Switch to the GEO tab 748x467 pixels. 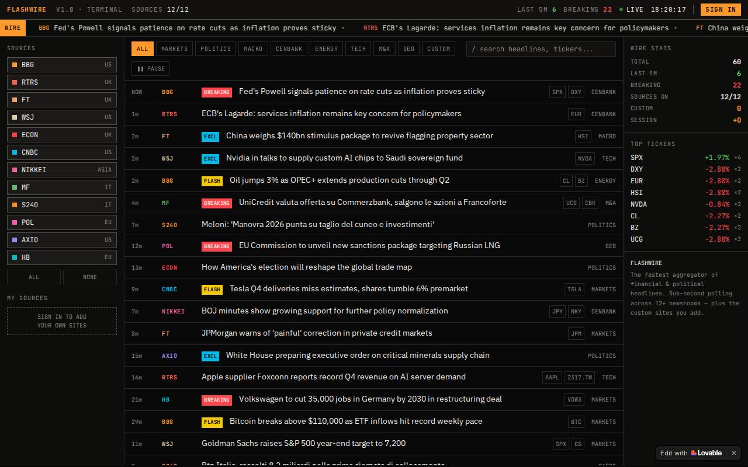click(x=409, y=49)
